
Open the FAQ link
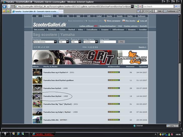click(120, 26)
